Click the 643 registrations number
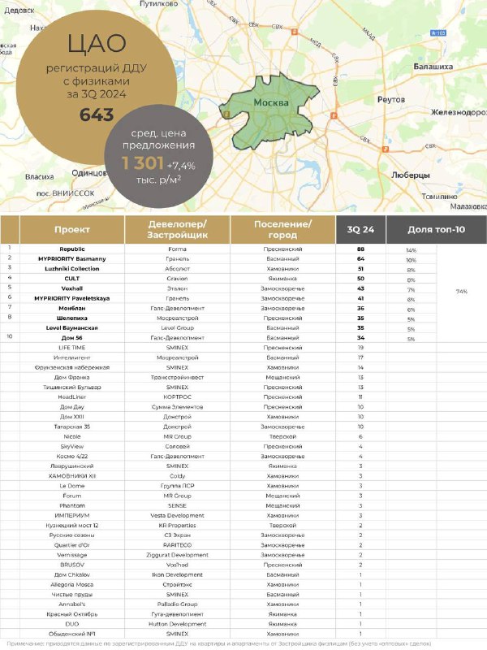 pyautogui.click(x=97, y=115)
